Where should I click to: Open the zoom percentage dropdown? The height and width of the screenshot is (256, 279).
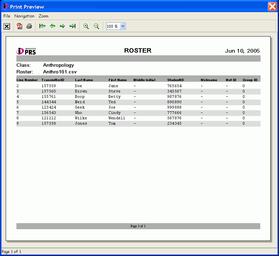(123, 26)
